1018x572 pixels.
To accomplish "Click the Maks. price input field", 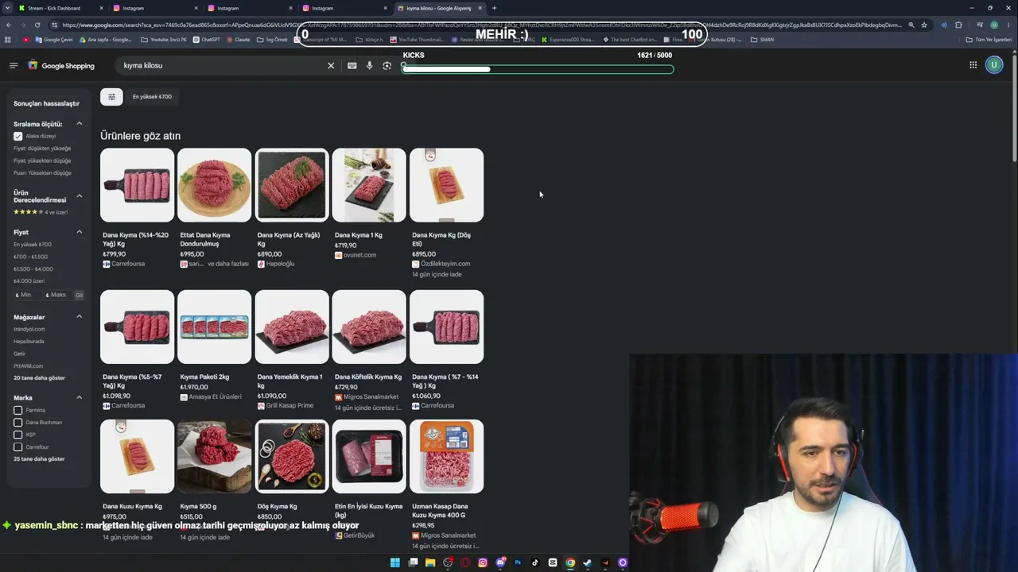I will [x=57, y=295].
